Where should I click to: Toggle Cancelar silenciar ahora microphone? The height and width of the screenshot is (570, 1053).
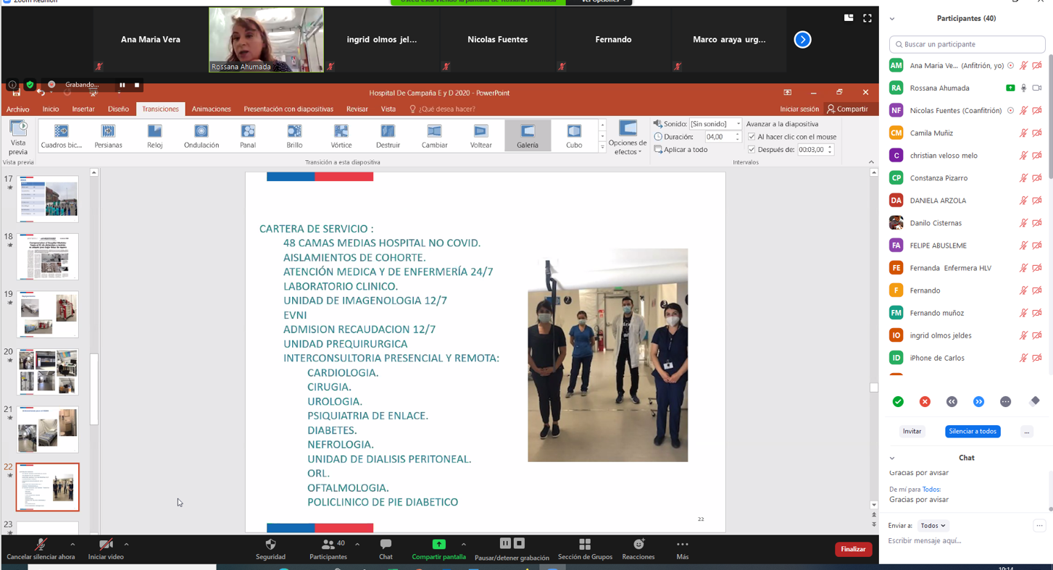(x=41, y=549)
